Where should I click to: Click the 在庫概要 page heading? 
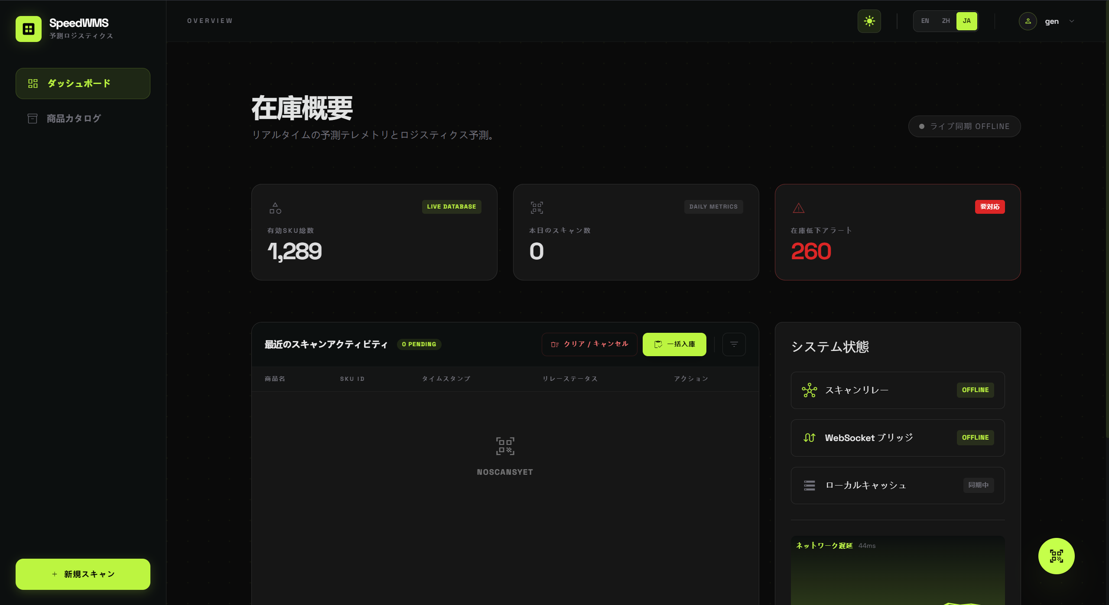[x=302, y=108]
